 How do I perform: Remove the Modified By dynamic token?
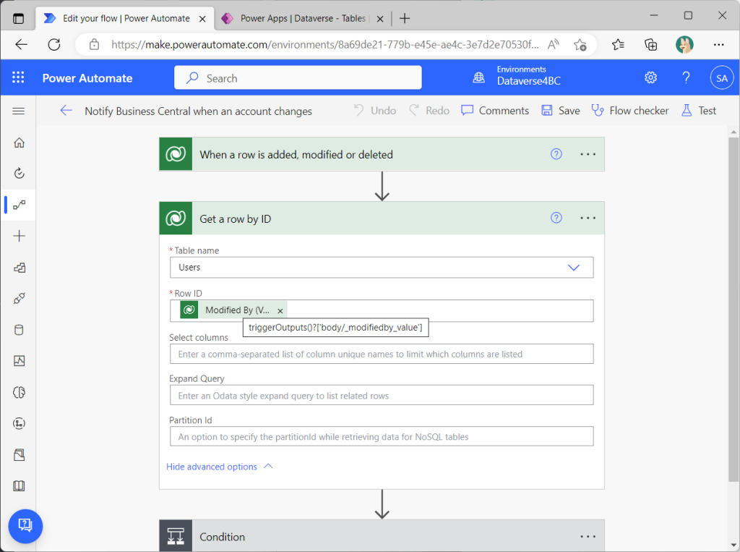(280, 311)
